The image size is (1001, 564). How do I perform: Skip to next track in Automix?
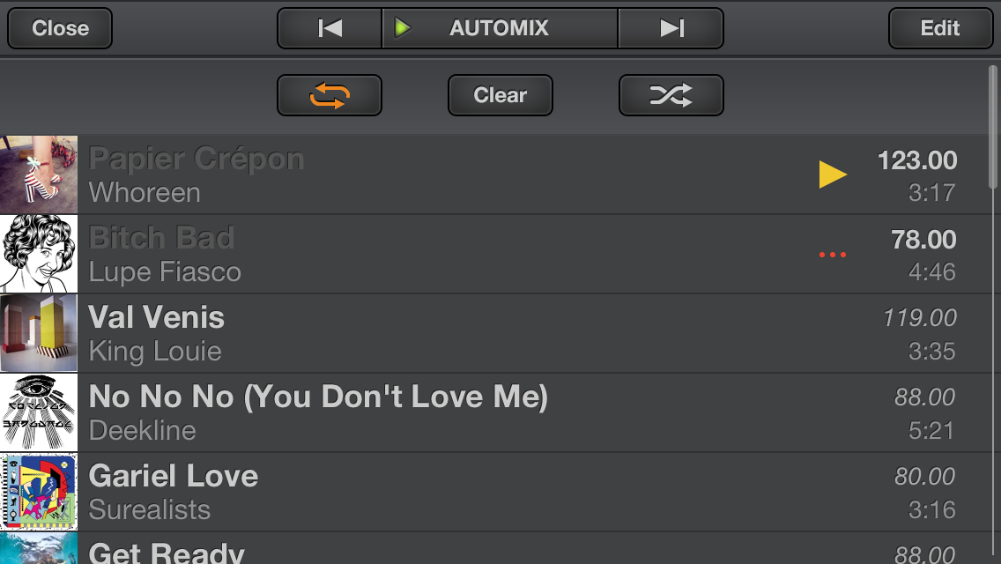coord(671,28)
